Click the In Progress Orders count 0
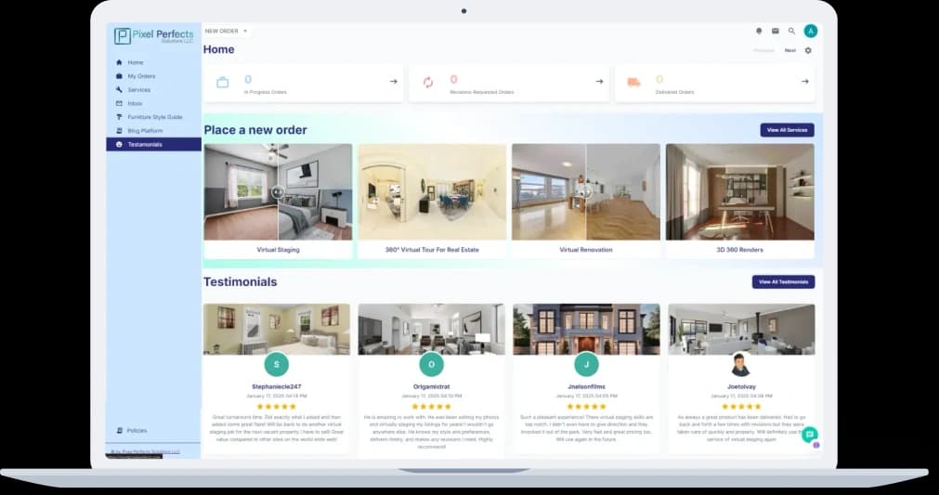The height and width of the screenshot is (495, 939). pos(248,79)
